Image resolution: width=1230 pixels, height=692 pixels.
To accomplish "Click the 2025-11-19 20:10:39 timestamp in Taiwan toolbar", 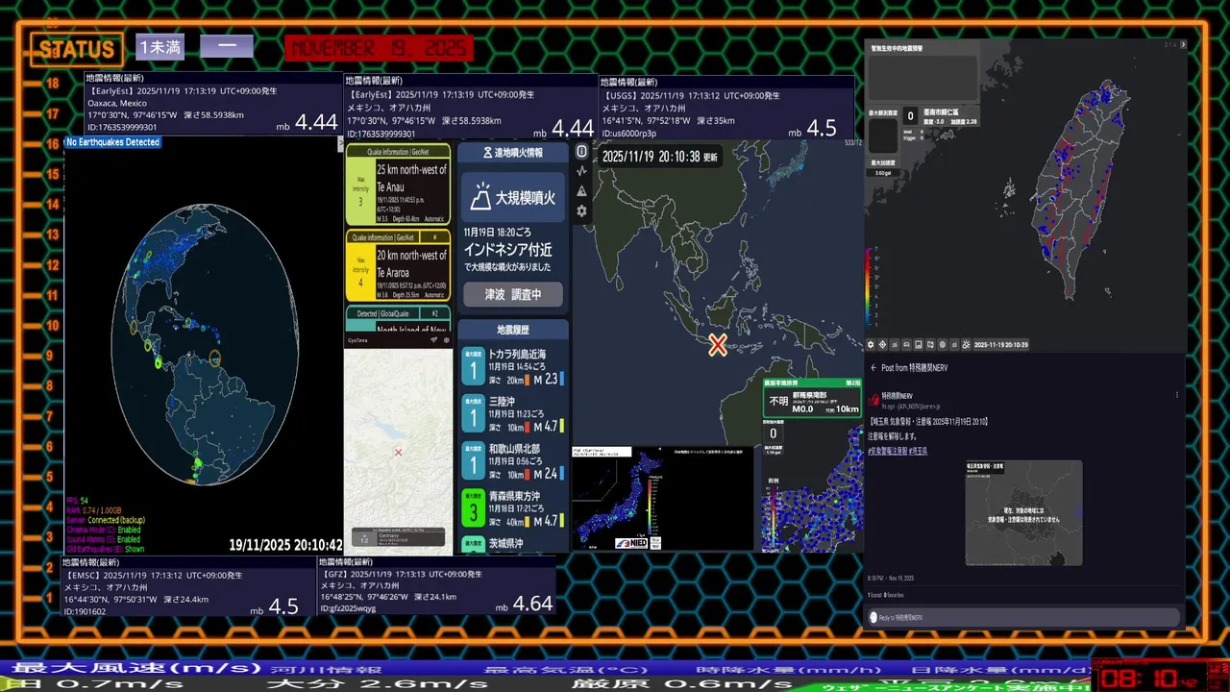I will coord(1001,344).
